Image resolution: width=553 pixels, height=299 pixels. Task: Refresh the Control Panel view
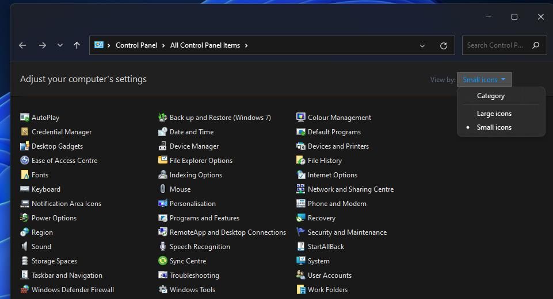click(x=443, y=45)
